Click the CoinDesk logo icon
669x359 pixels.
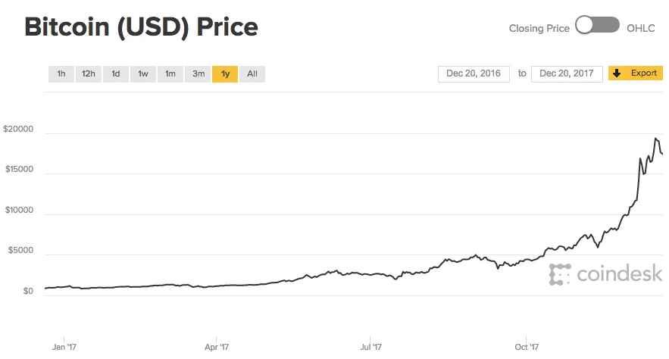coord(560,274)
